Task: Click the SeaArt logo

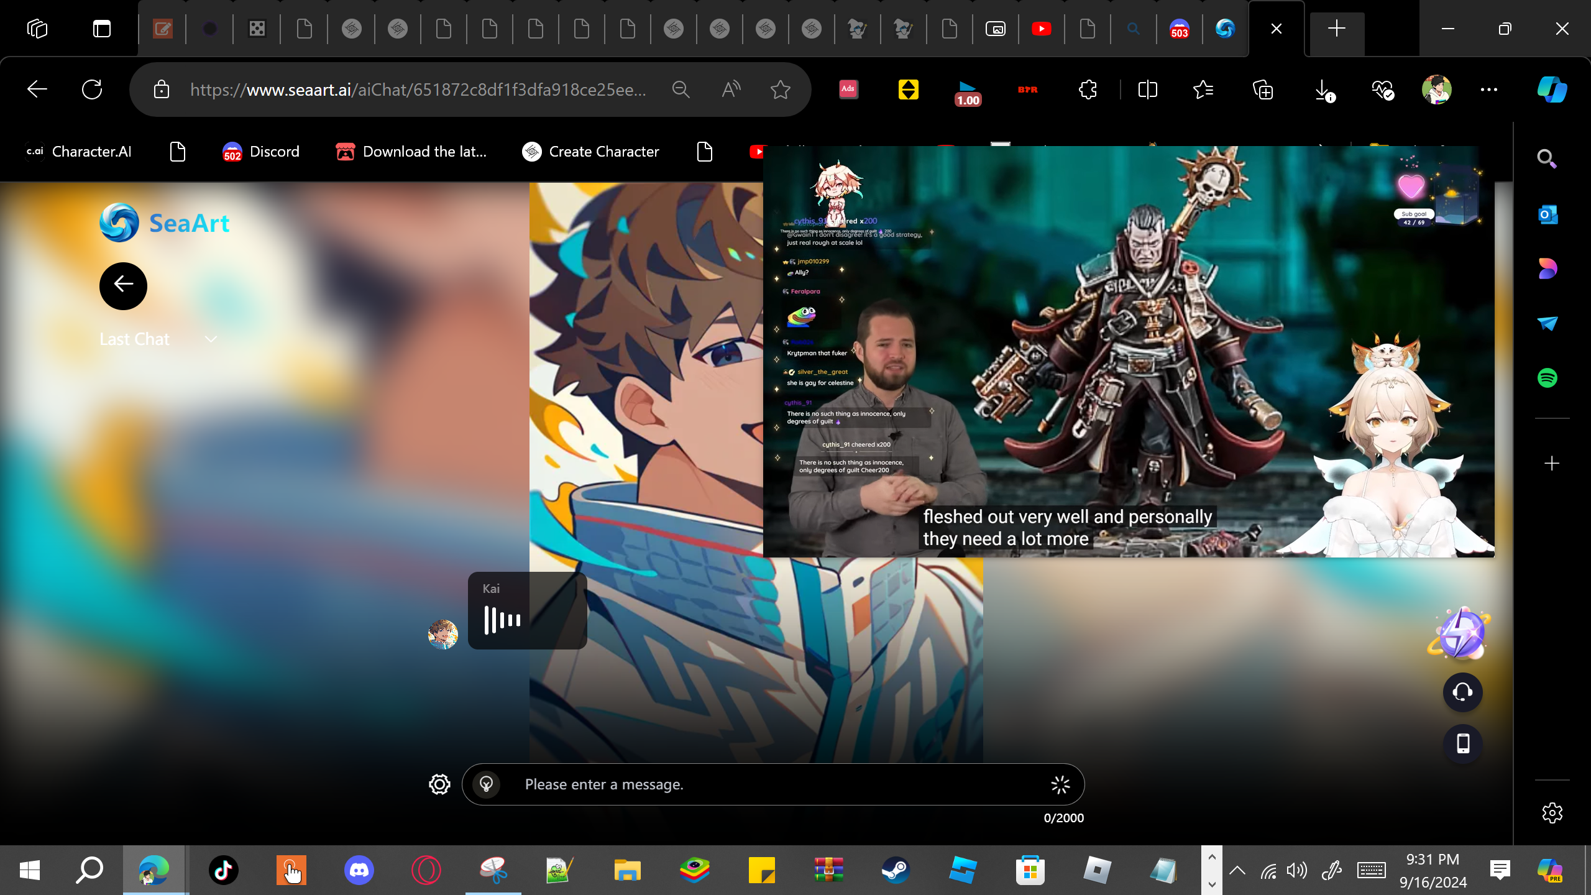Action: click(x=165, y=223)
